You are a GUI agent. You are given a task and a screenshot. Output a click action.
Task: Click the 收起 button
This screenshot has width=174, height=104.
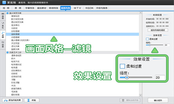pyautogui.click(x=32, y=100)
